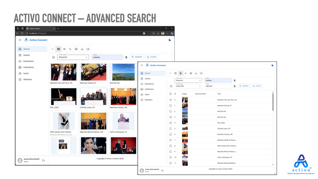Click the download icon in grid-view window toolbar
This screenshot has height=179, width=318.
[x=82, y=49]
